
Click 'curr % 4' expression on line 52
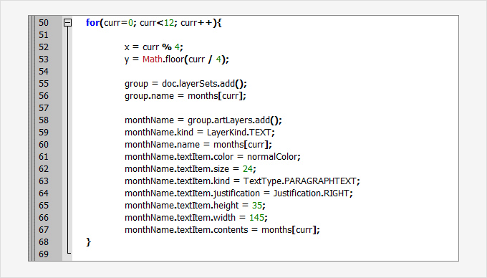pyautogui.click(x=161, y=47)
